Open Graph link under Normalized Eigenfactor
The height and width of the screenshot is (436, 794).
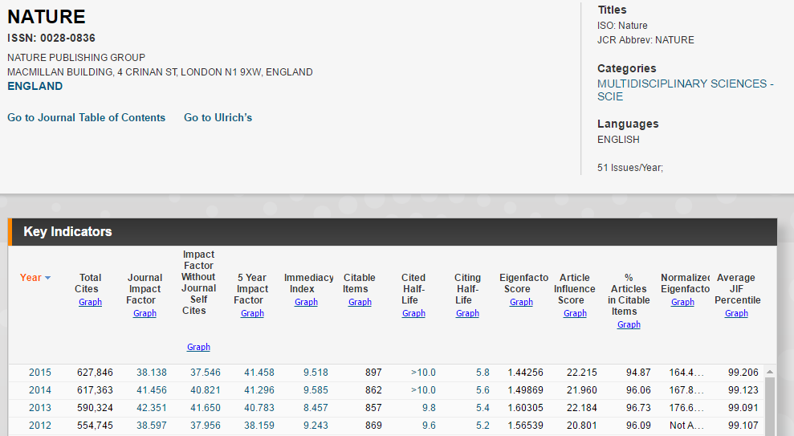(x=682, y=302)
